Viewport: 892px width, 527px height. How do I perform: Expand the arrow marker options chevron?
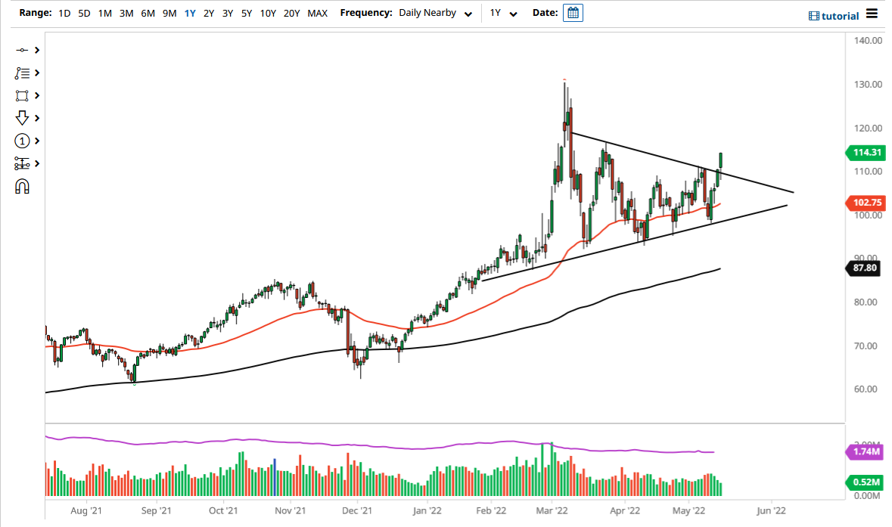(x=37, y=118)
